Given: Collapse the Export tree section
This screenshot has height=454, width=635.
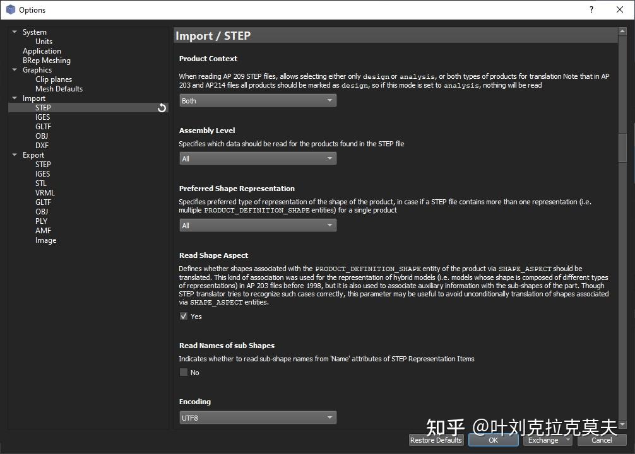Looking at the screenshot, I should pos(14,154).
